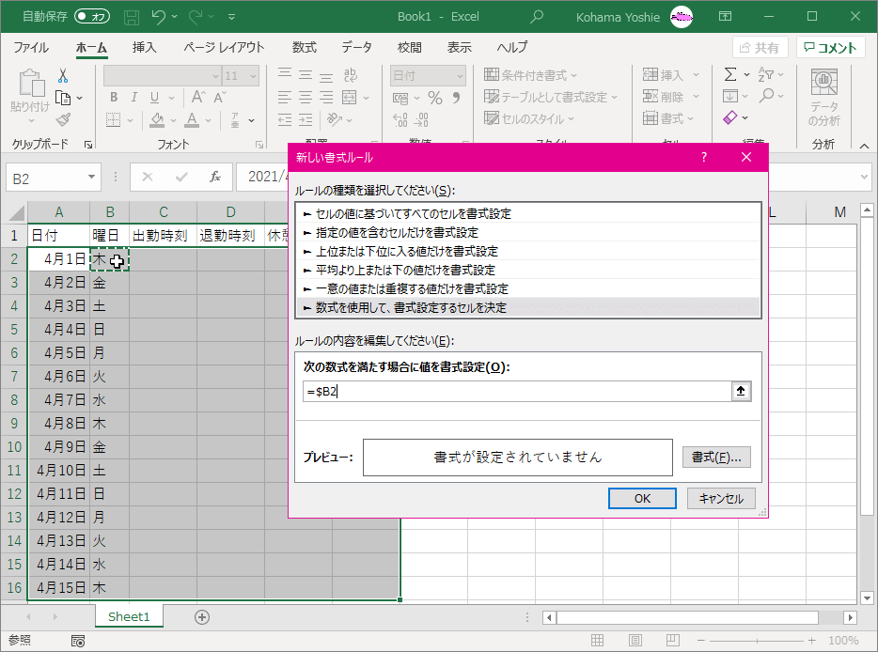Image resolution: width=878 pixels, height=652 pixels.
Task: Open the Format button in dialog
Action: coord(715,458)
